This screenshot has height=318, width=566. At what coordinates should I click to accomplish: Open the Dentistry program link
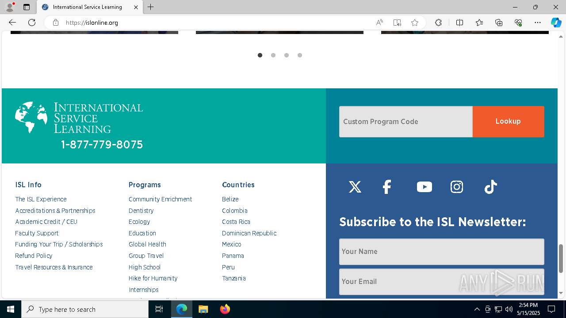point(141,211)
